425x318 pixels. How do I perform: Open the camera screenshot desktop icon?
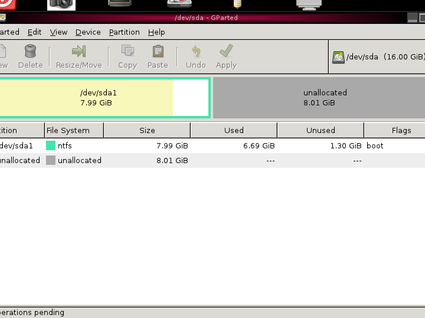pos(61,4)
